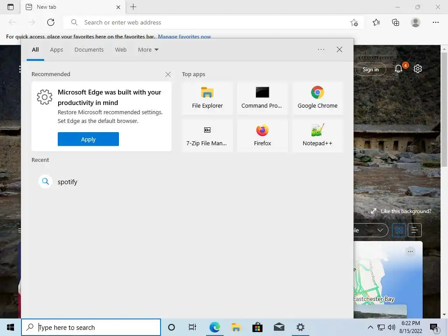Click the Sign in button
This screenshot has width=448, height=336.
coord(370,69)
